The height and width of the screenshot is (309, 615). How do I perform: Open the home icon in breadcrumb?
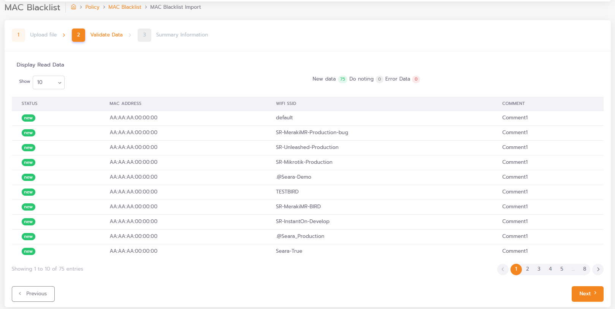pyautogui.click(x=74, y=7)
